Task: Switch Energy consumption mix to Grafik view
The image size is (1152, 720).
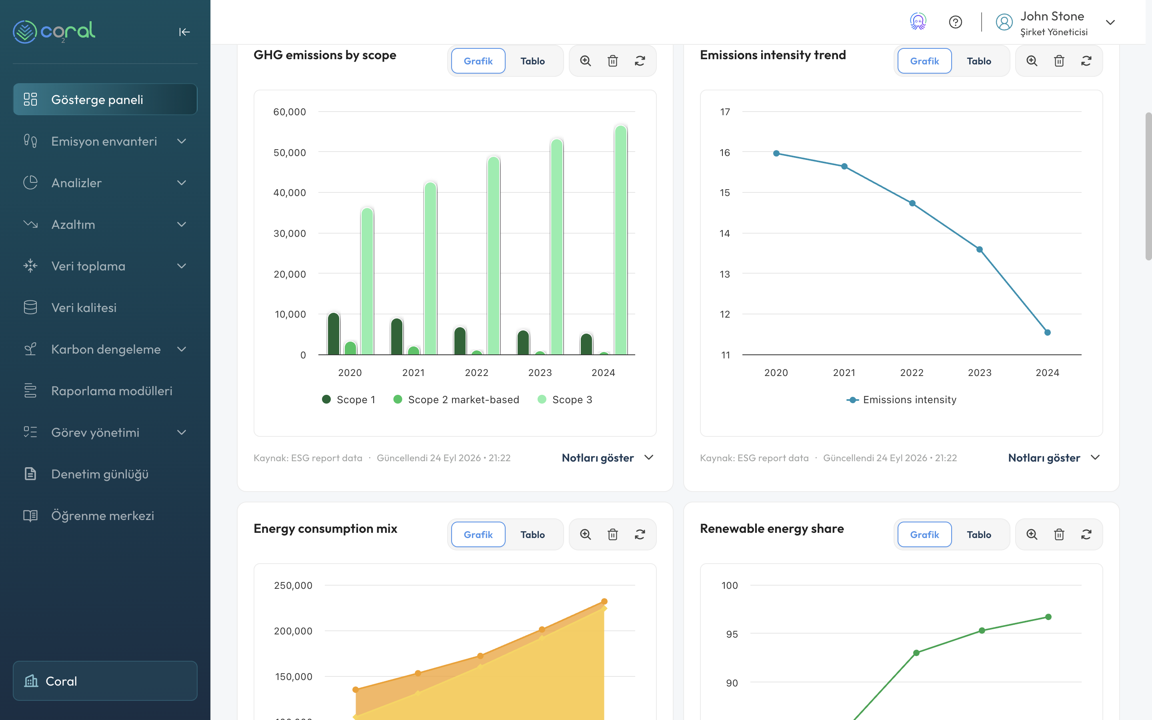Action: [x=478, y=534]
